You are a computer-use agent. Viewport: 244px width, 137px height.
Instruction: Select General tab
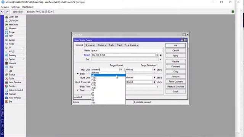tap(79, 45)
